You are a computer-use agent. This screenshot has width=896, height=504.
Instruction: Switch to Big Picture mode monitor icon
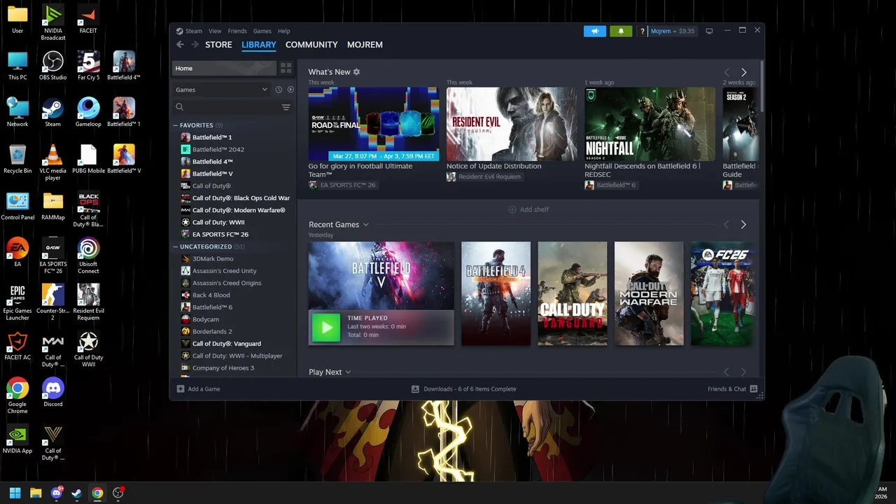click(709, 31)
